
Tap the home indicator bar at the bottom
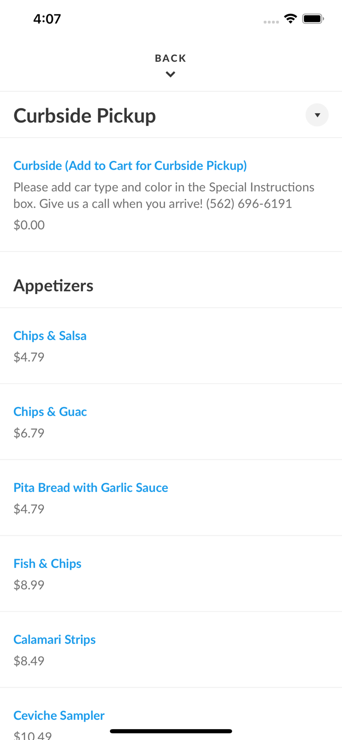171,731
